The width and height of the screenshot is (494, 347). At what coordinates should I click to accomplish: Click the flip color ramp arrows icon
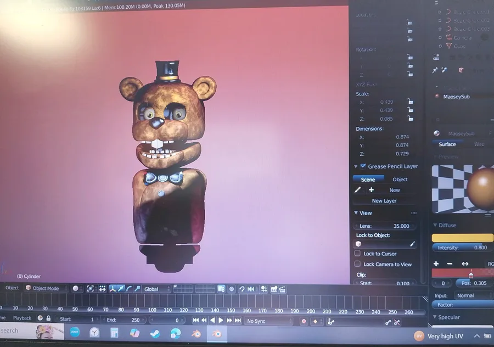pos(465,264)
